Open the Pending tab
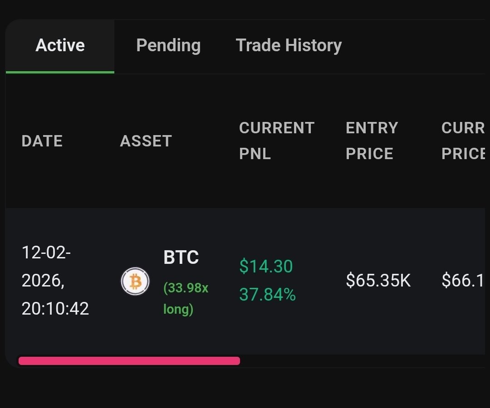Screen dimensions: 490x408 point(168,46)
